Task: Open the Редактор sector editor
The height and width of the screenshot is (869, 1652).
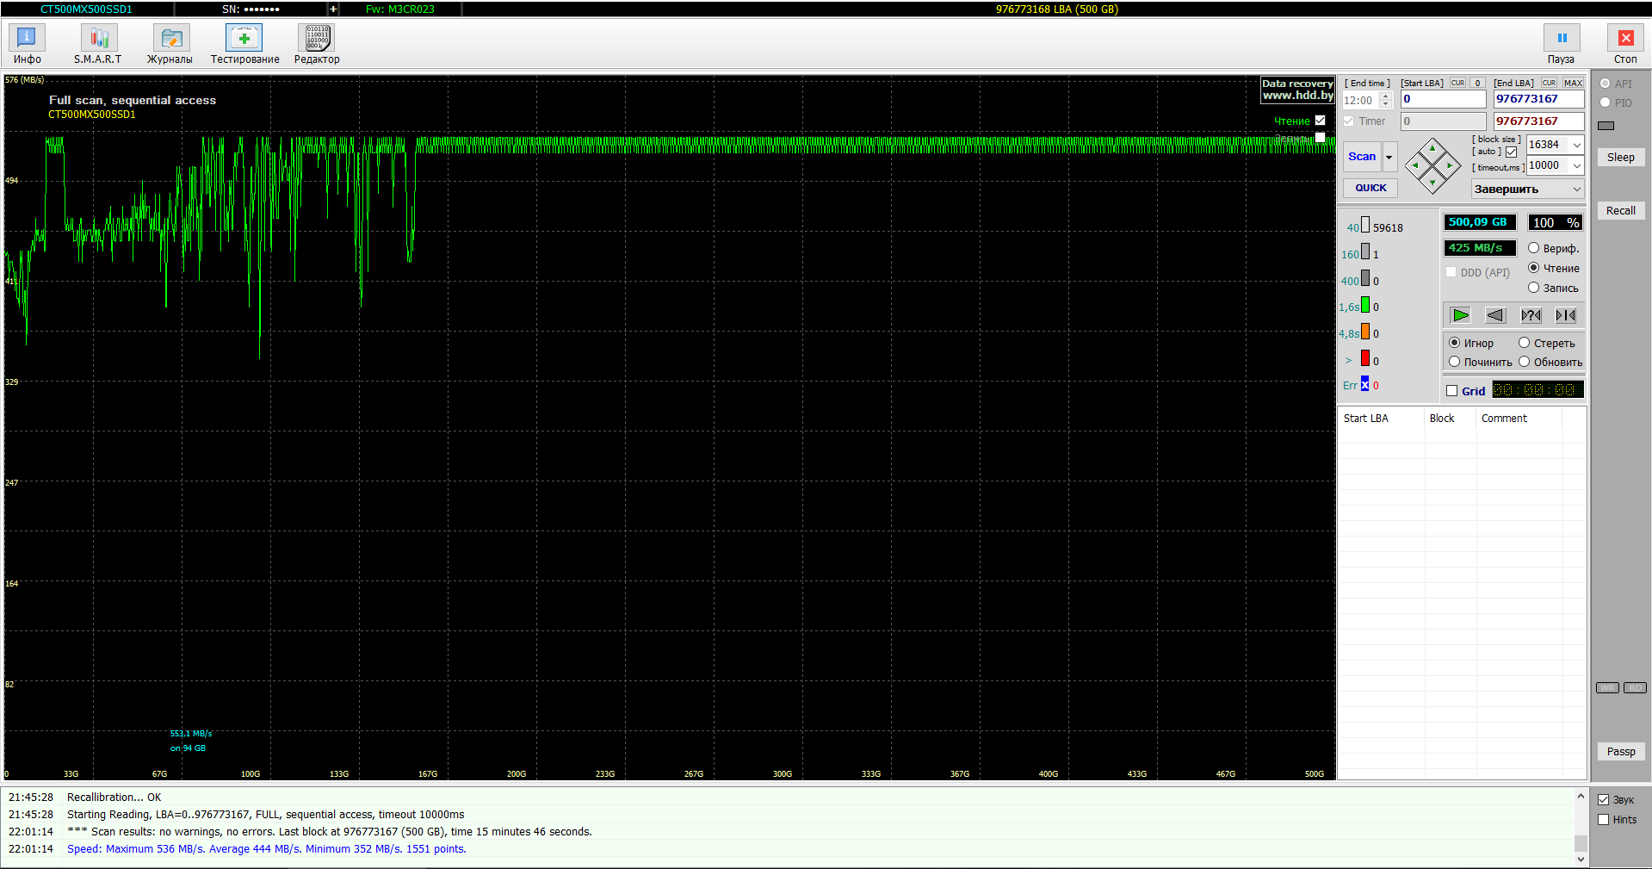Action: tap(317, 44)
